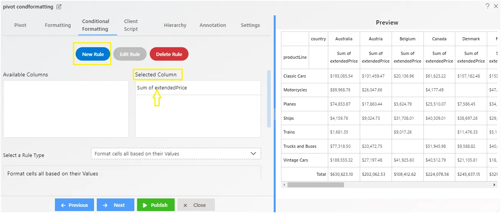This screenshot has width=501, height=213.
Task: Click the $193,085.54 cell
Action: (344, 76)
